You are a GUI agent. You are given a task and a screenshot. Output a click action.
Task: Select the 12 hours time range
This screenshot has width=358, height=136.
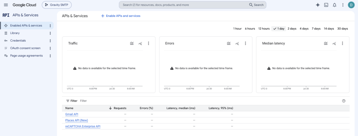pyautogui.click(x=264, y=29)
